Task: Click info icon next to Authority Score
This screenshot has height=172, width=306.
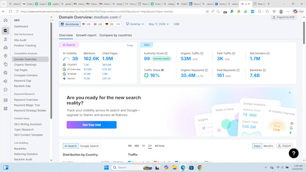Action: tap(166, 53)
